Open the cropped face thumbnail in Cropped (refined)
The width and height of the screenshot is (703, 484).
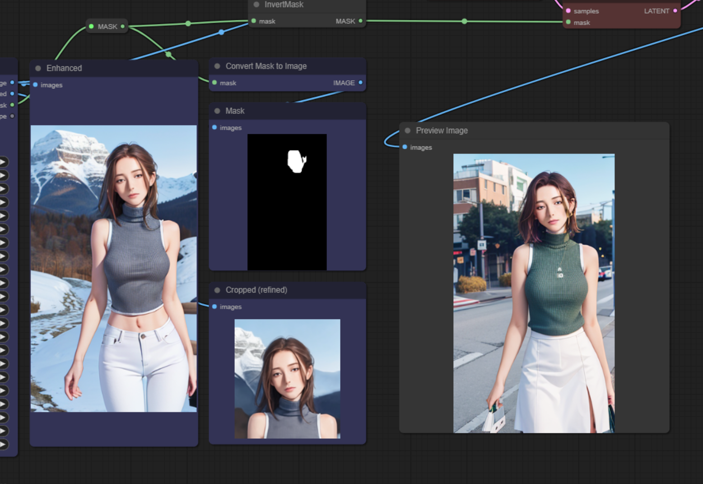pos(287,379)
